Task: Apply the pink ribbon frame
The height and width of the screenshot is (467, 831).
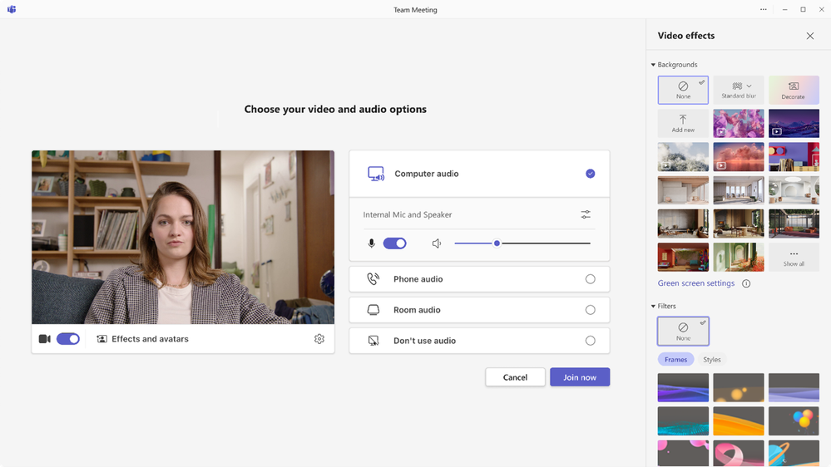Action: 739,453
